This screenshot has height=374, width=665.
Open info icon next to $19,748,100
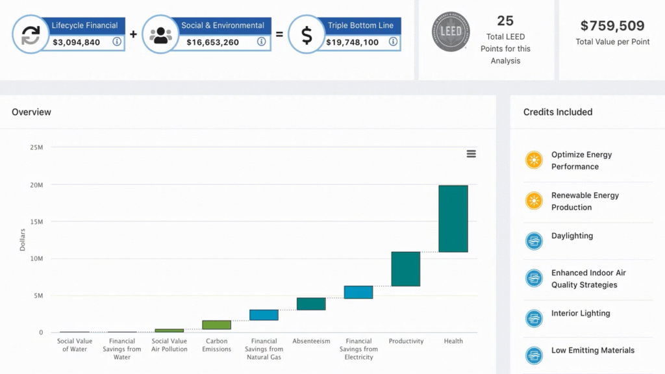pos(393,42)
